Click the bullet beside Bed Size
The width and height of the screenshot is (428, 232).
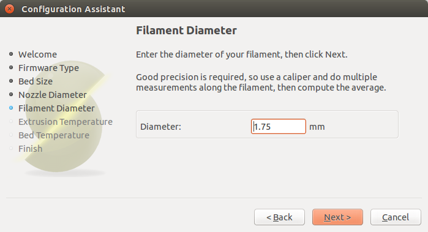pos(11,81)
